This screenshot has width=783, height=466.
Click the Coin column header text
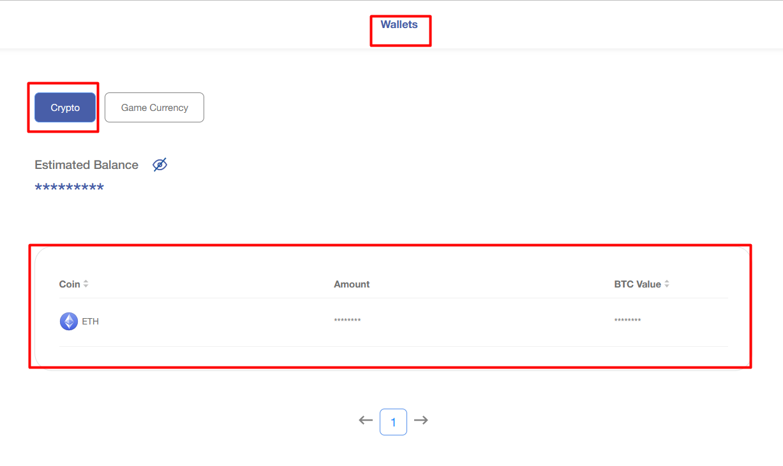pos(70,284)
